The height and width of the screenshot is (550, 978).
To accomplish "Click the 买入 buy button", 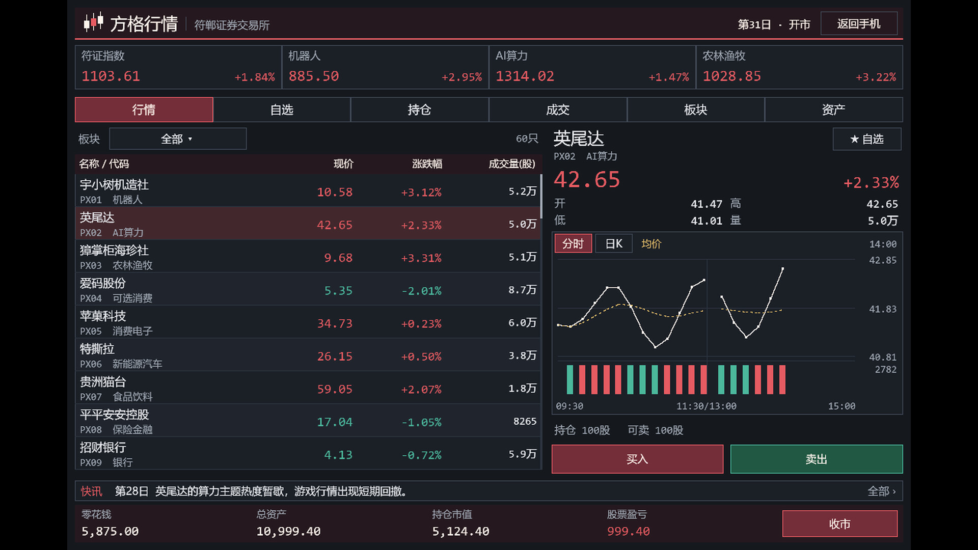I will coord(637,459).
